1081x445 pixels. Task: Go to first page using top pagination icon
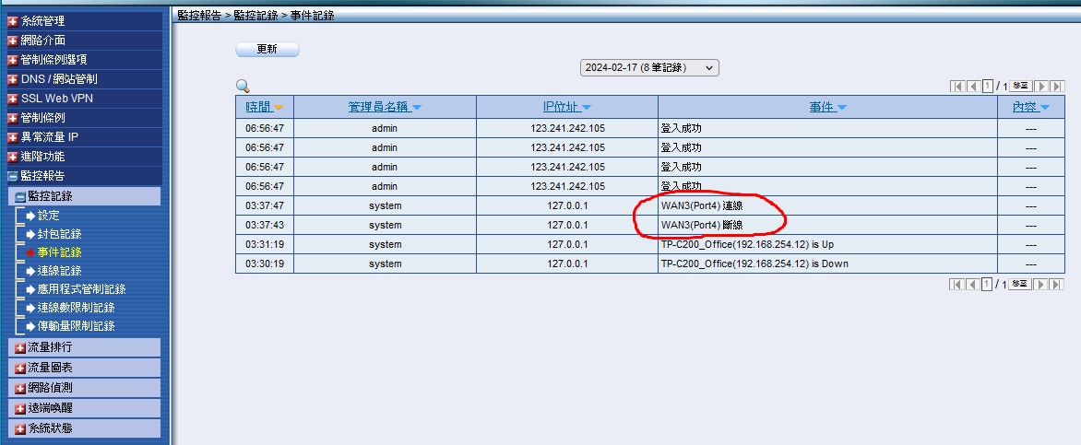click(x=956, y=86)
